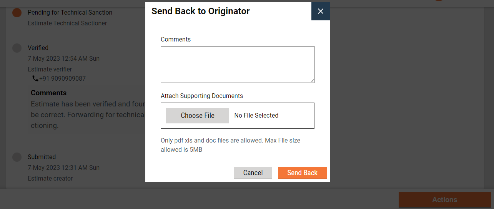Focus the Comments text box
The image size is (494, 209).
237,64
